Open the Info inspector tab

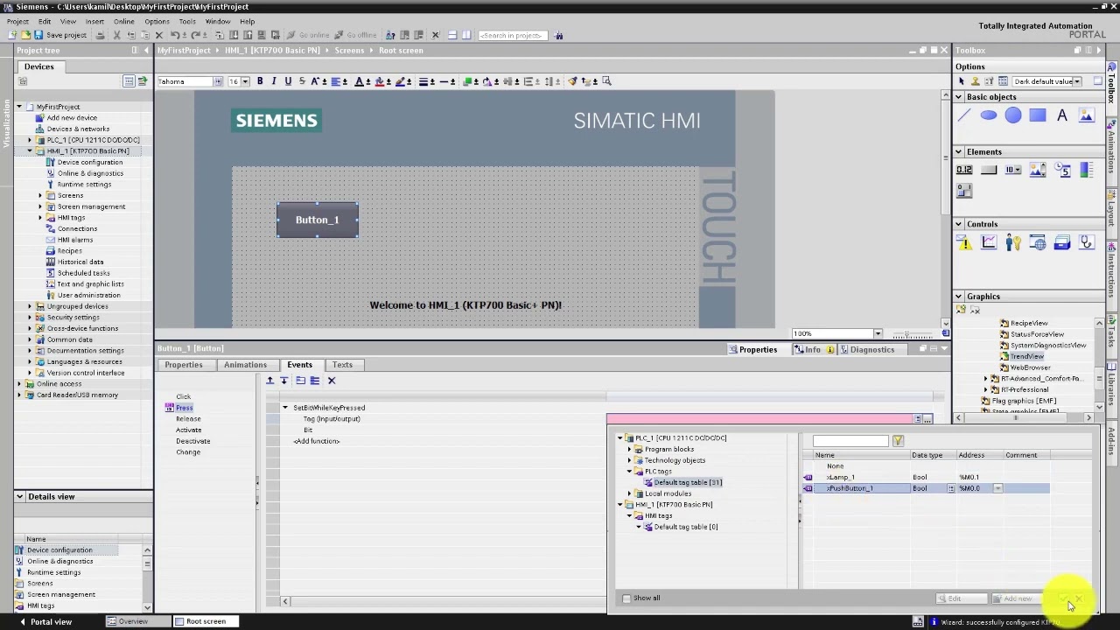(812, 350)
